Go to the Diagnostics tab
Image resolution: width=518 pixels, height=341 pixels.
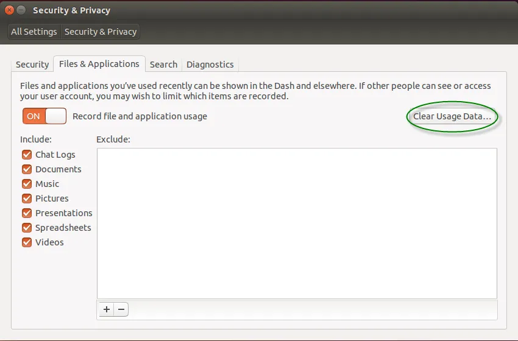(210, 65)
